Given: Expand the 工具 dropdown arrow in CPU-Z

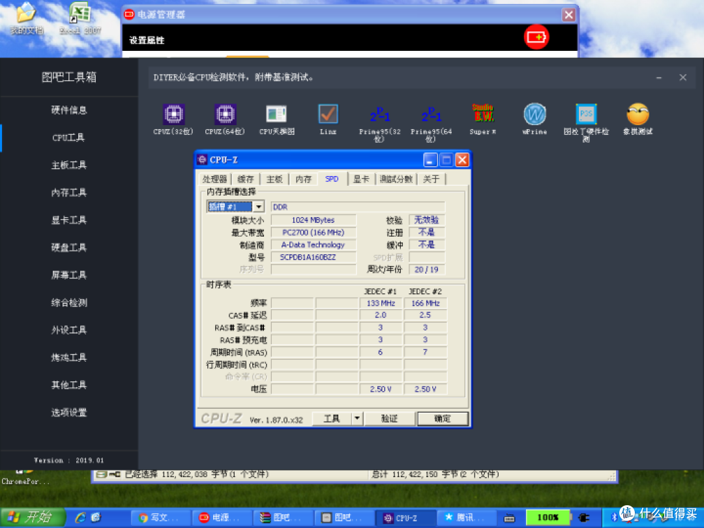Looking at the screenshot, I should (357, 418).
